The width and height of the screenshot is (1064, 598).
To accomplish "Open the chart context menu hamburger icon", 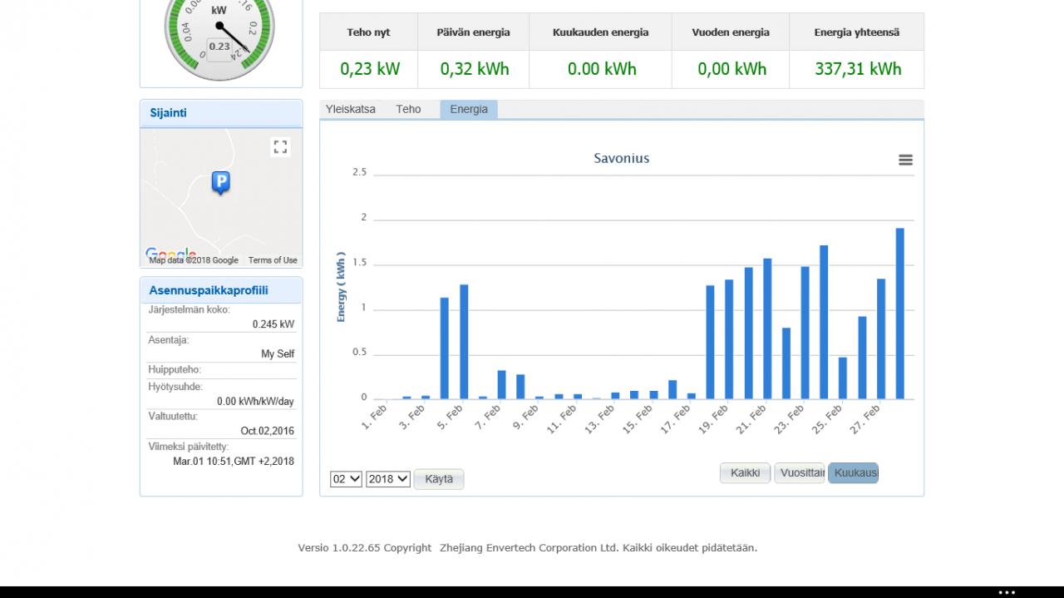I will point(906,160).
